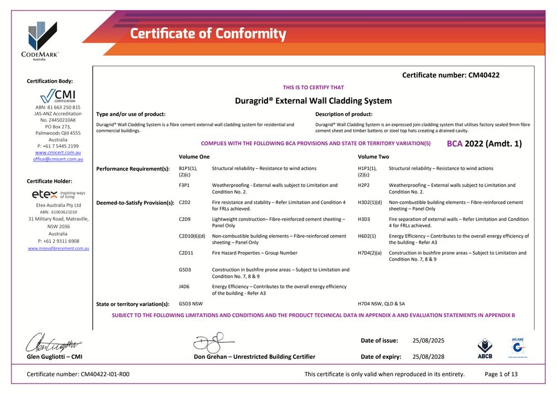Click the date of expiry 25/08/2028
Image resolution: width=557 pixels, height=394 pixels.
(428, 357)
